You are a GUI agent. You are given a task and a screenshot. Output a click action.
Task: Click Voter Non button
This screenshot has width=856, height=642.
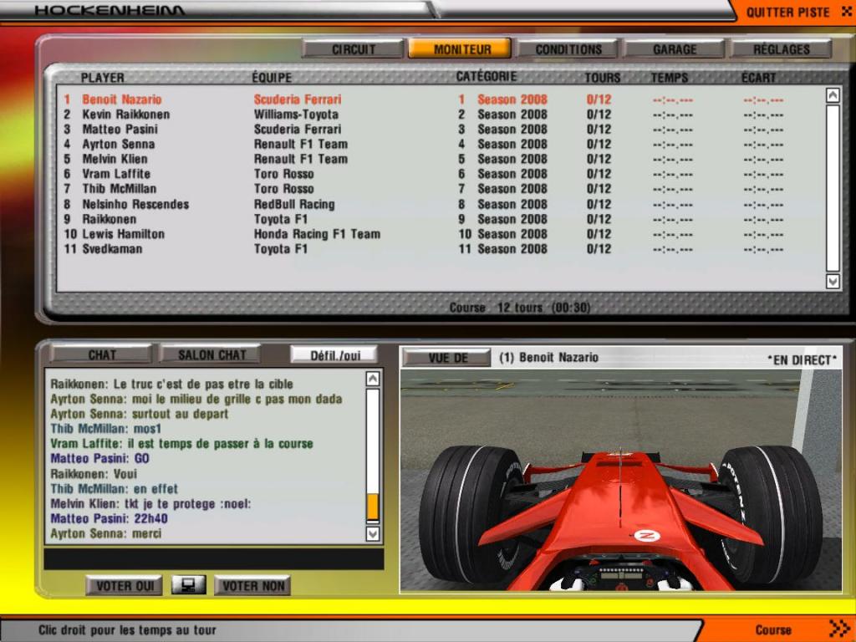[x=252, y=586]
